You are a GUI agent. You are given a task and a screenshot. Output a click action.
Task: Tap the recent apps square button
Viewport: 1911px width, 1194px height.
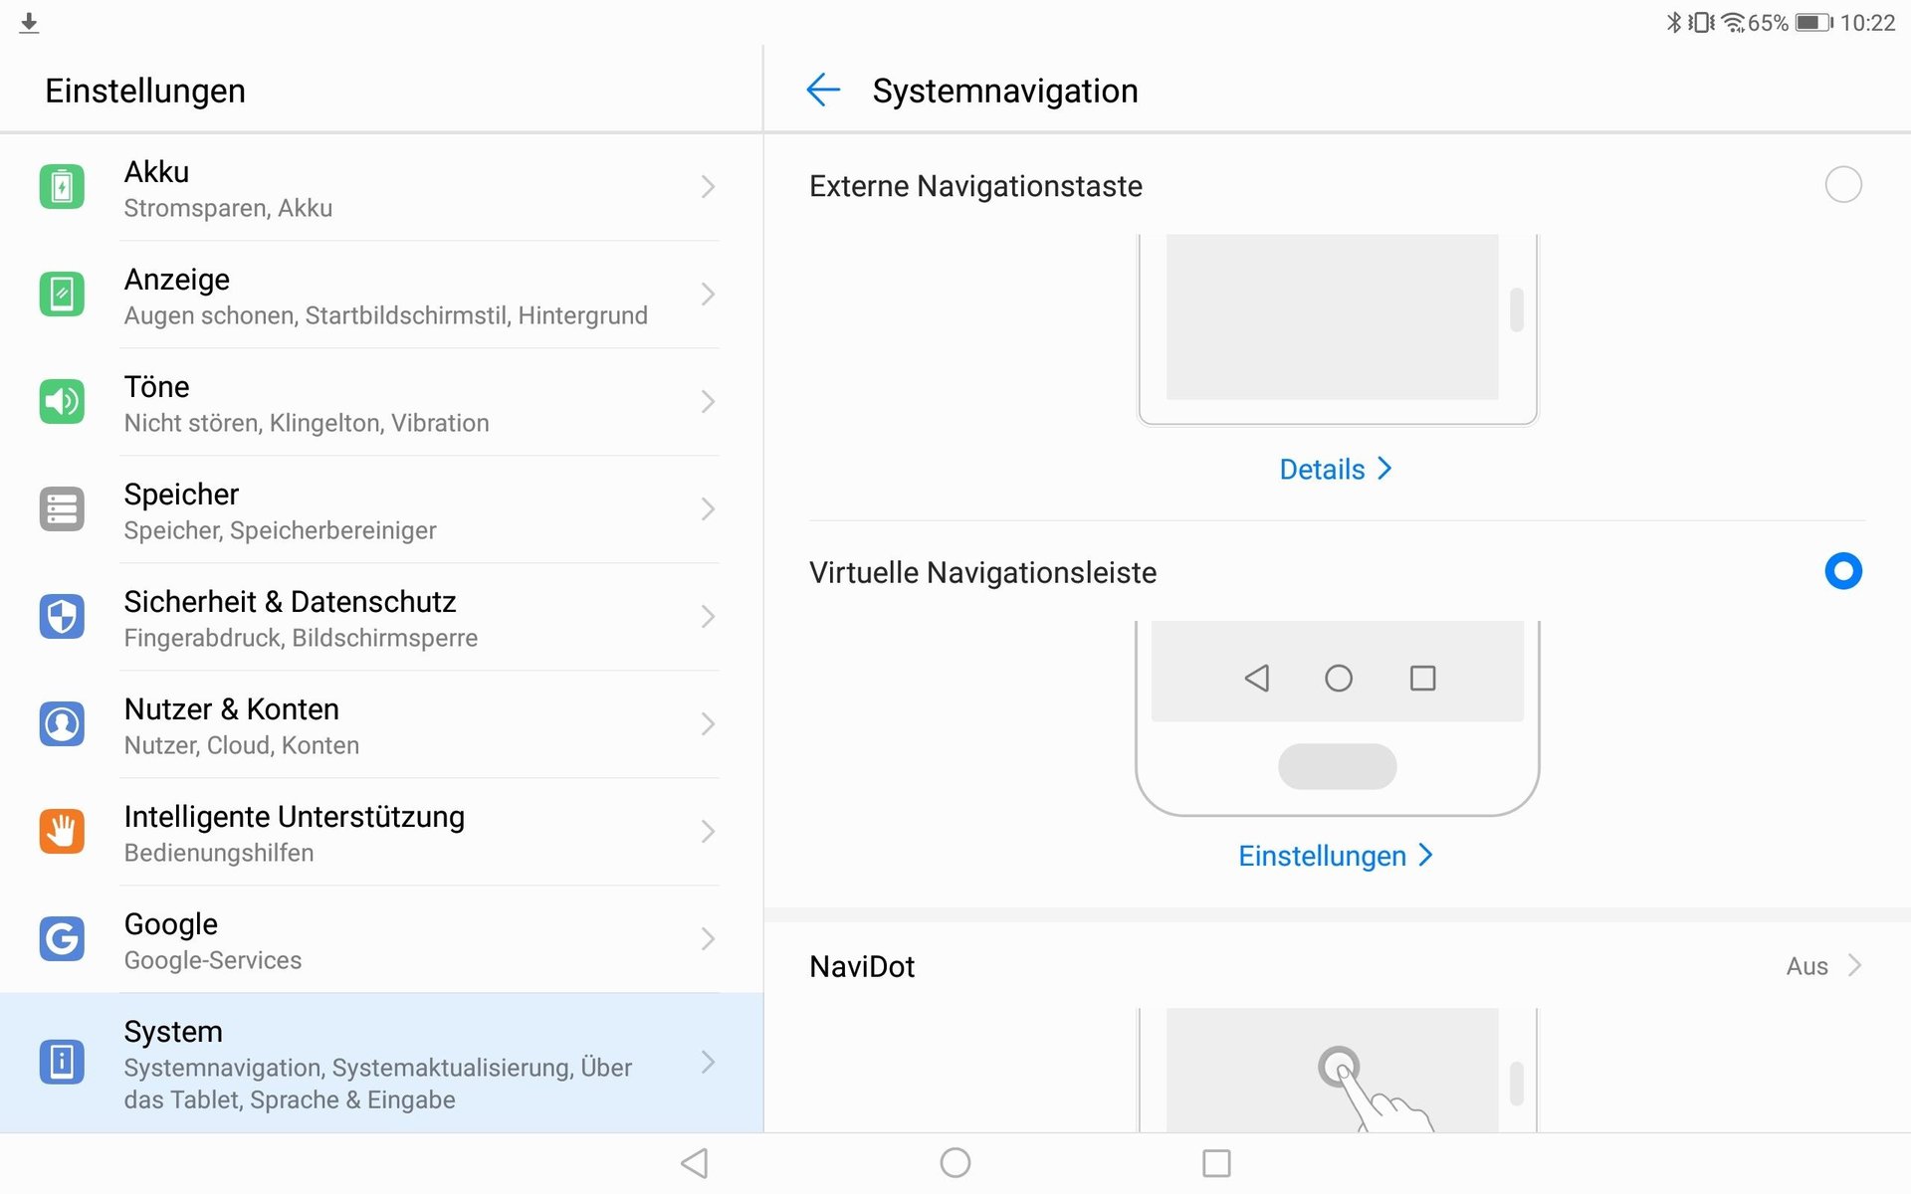[1216, 1162]
